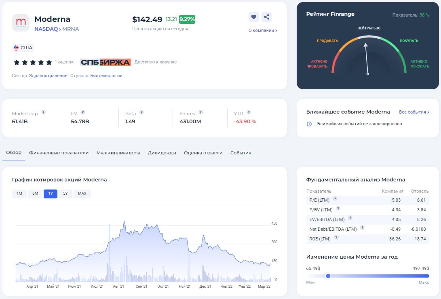441x299 pixels.
Task: Click the НЕЙТРАЛЬНО label on the gauge
Action: 369,28
